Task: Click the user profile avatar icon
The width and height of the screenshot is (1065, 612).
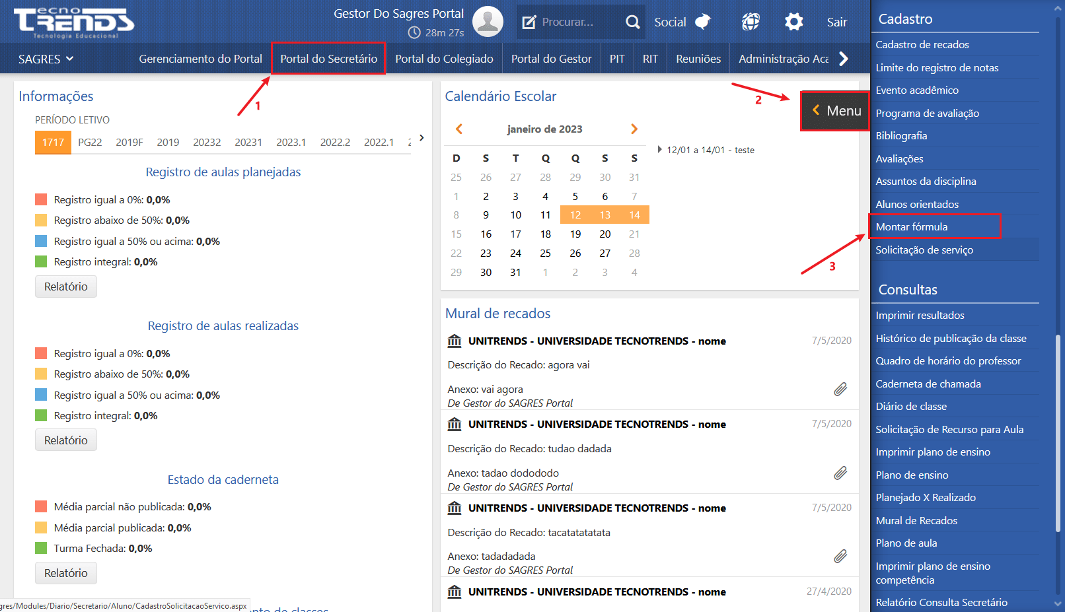Action: tap(488, 22)
